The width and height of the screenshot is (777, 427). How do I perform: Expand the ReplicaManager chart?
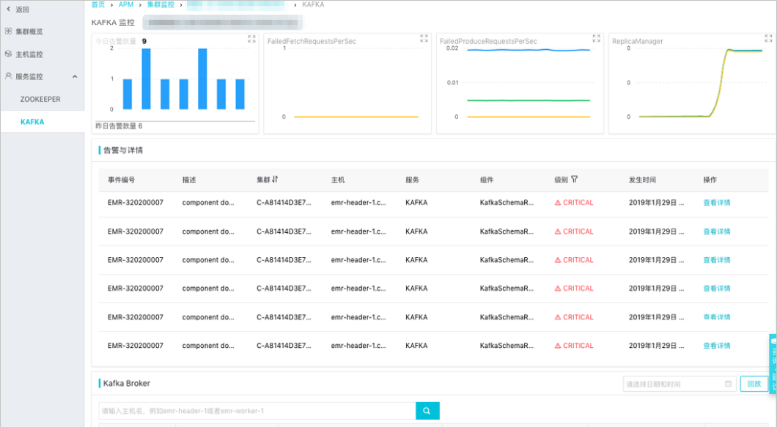[768, 38]
